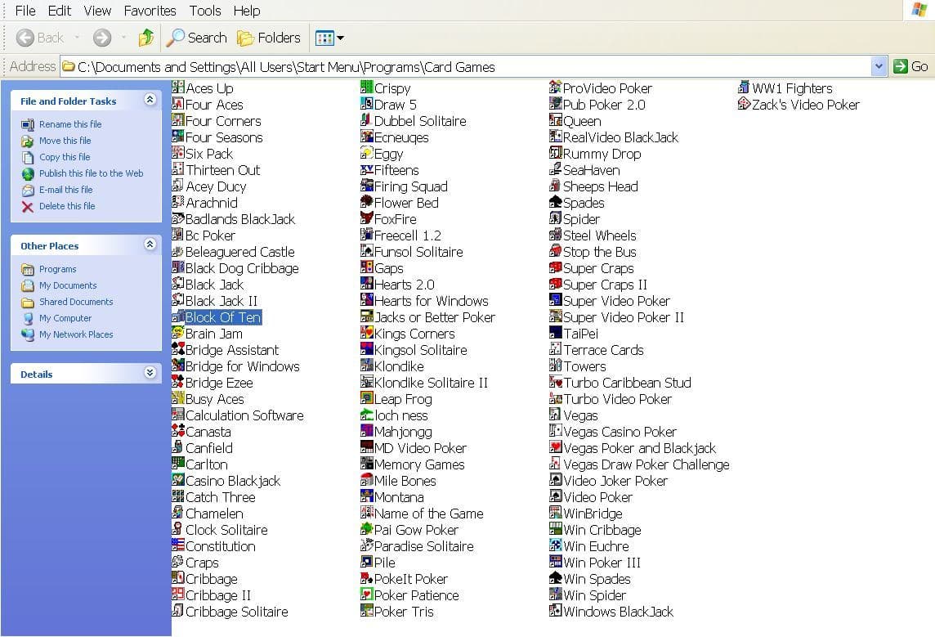This screenshot has width=935, height=637.
Task: Click Publish this file to the Web
Action: point(92,173)
